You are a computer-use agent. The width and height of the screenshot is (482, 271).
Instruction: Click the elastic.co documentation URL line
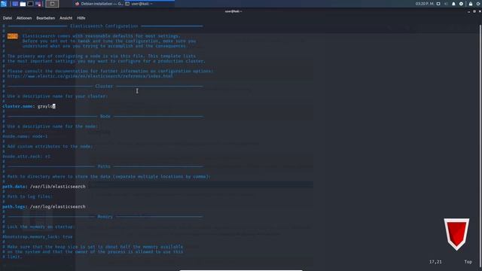point(90,76)
